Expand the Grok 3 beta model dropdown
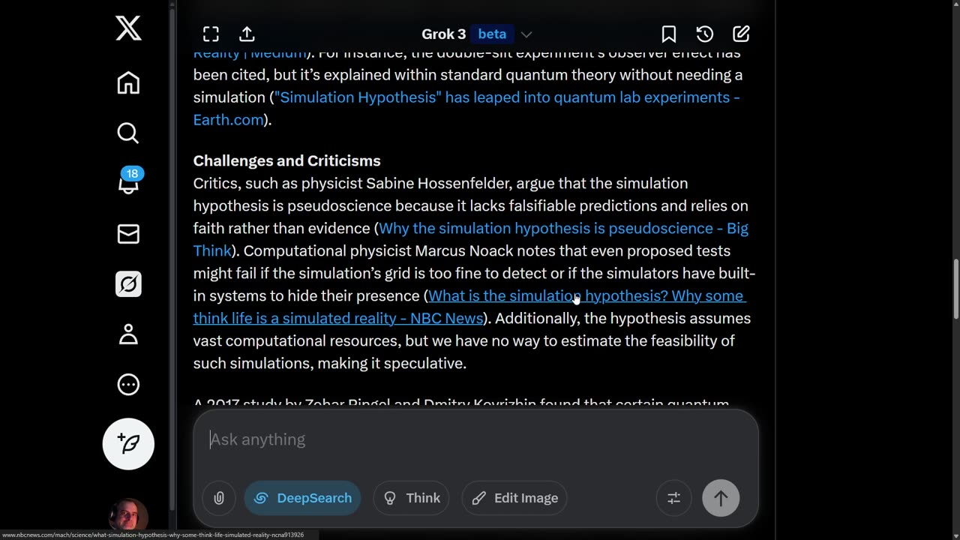The image size is (960, 540). [477, 34]
